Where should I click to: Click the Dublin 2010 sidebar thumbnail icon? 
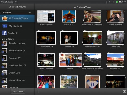[x=4, y=73]
